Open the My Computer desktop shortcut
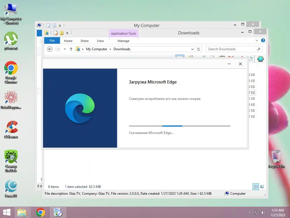Image resolution: width=290 pixels, height=218 pixels. tap(11, 14)
